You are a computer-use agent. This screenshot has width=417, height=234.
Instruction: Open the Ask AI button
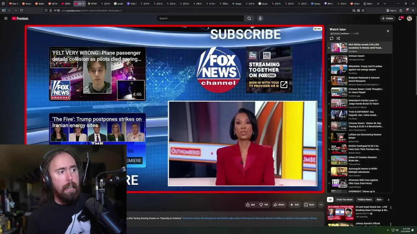coord(294,205)
